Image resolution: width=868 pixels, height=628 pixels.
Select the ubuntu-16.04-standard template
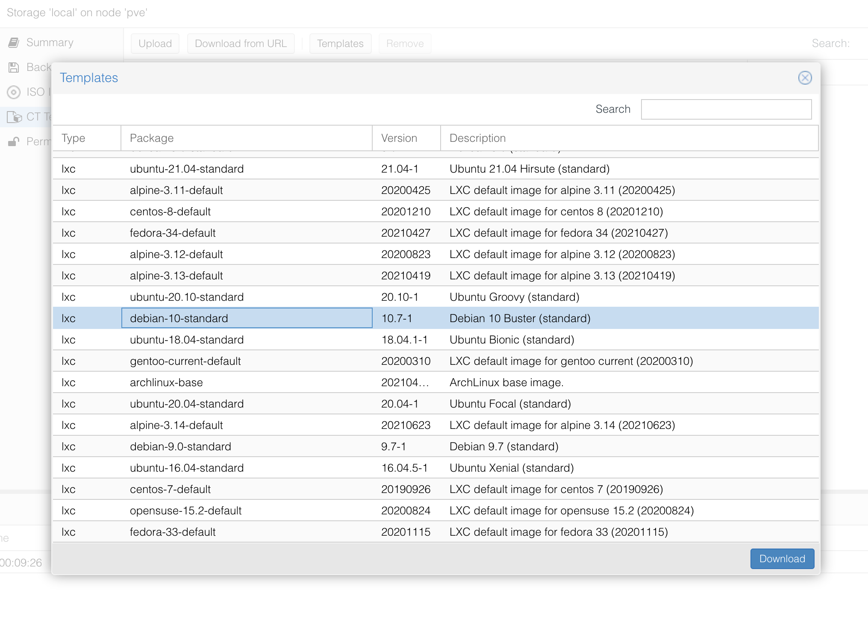435,468
